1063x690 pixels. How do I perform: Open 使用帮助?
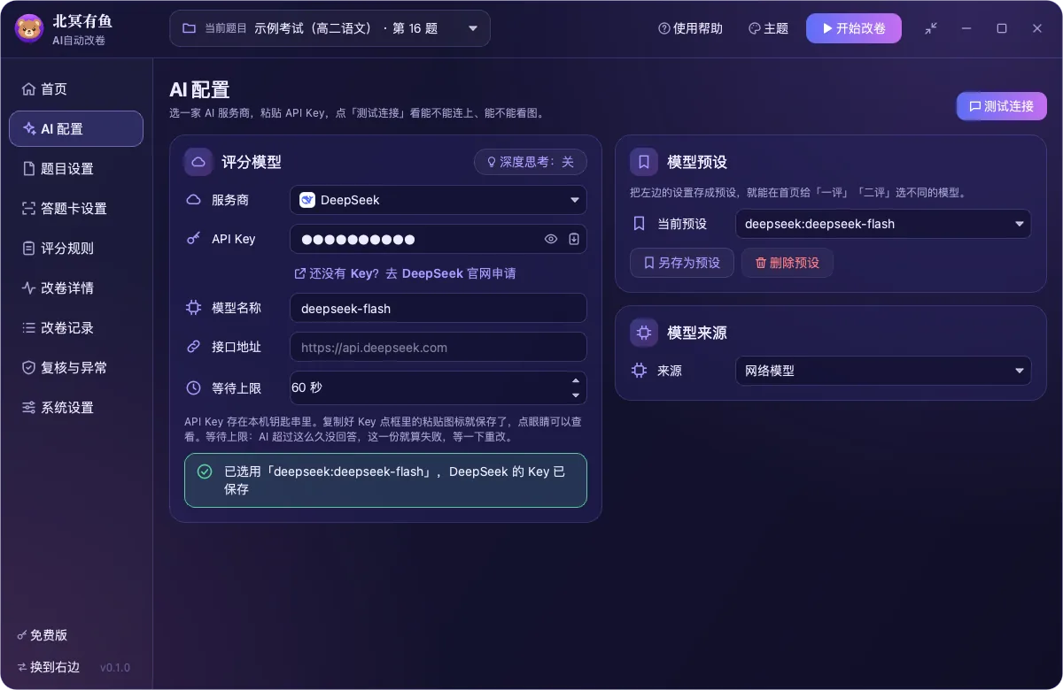pos(690,28)
